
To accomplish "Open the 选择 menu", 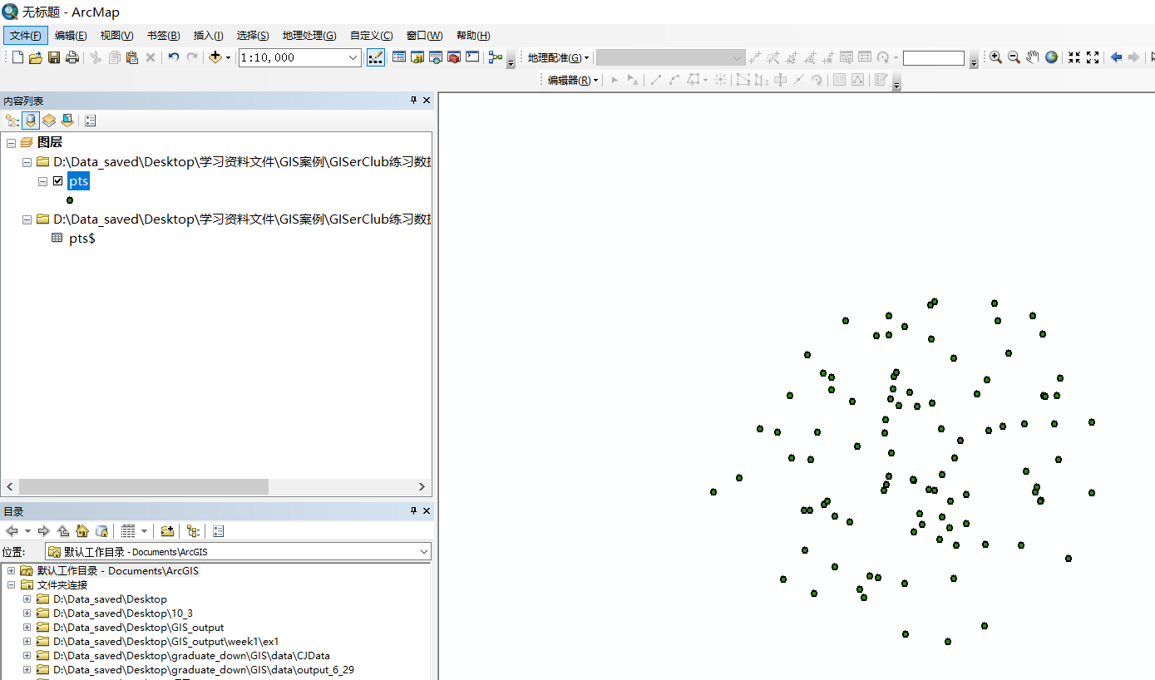I will coord(253,35).
